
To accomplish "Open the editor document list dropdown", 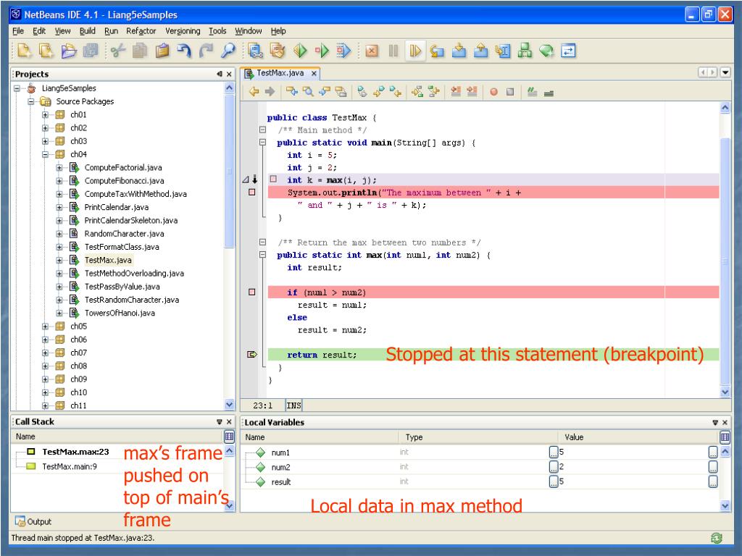I will [725, 73].
